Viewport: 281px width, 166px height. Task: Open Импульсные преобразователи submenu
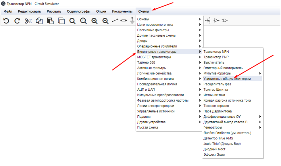169,95
